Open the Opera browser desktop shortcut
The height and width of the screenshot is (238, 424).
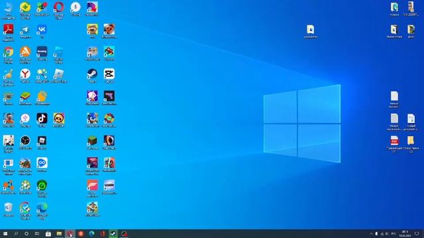(59, 11)
